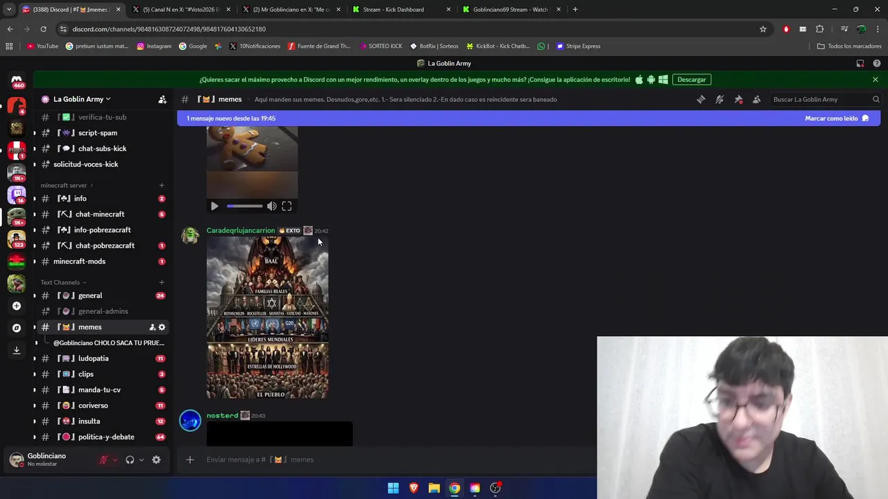The image size is (888, 499).
Task: Open Chrome apps grid in bookmarks bar
Action: (9, 46)
